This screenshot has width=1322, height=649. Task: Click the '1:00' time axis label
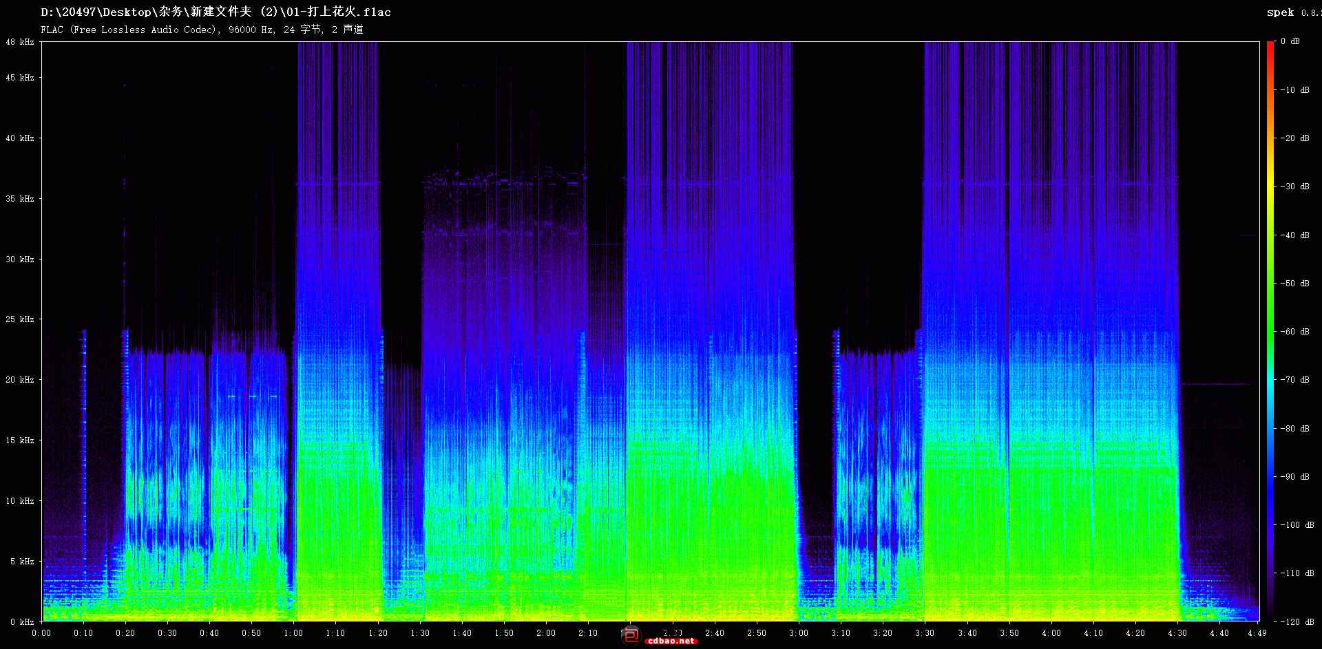click(293, 633)
